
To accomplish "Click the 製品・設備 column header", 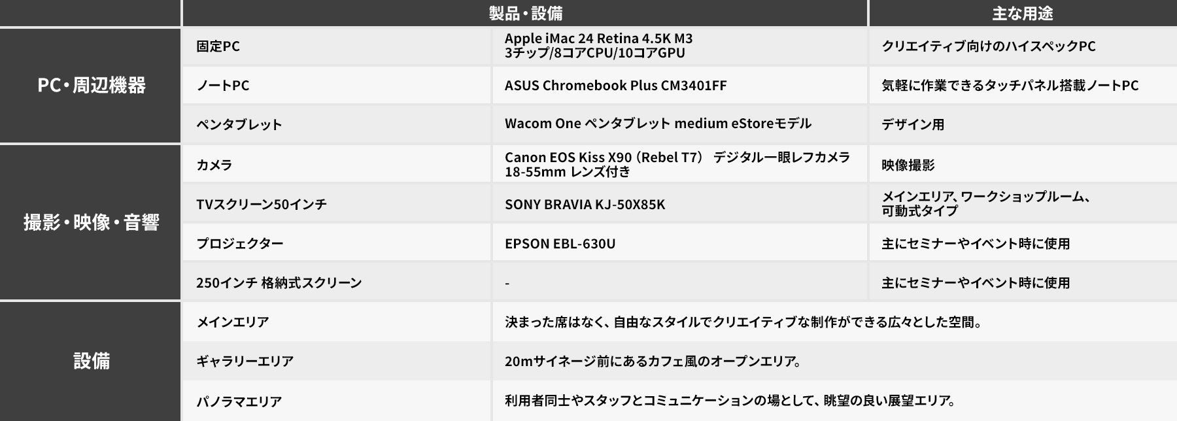I will pyautogui.click(x=525, y=13).
